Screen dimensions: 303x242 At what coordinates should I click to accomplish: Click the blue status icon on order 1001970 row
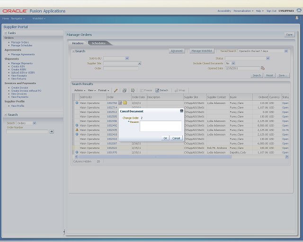pos(77,152)
